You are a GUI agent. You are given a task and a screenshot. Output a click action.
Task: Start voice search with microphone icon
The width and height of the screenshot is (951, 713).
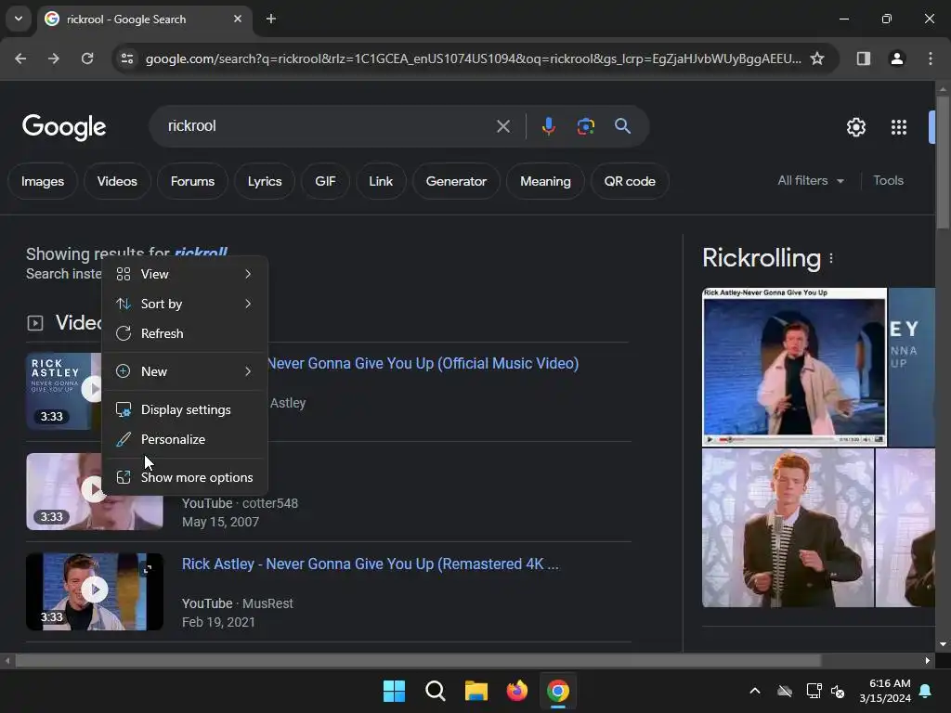point(548,126)
